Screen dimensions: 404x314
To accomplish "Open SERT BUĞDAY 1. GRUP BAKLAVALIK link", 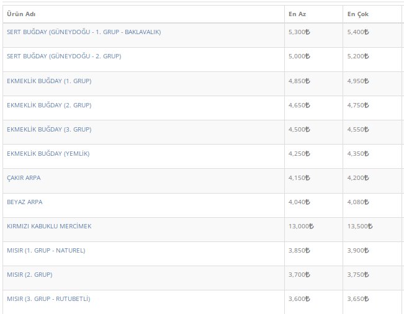I will [x=83, y=32].
